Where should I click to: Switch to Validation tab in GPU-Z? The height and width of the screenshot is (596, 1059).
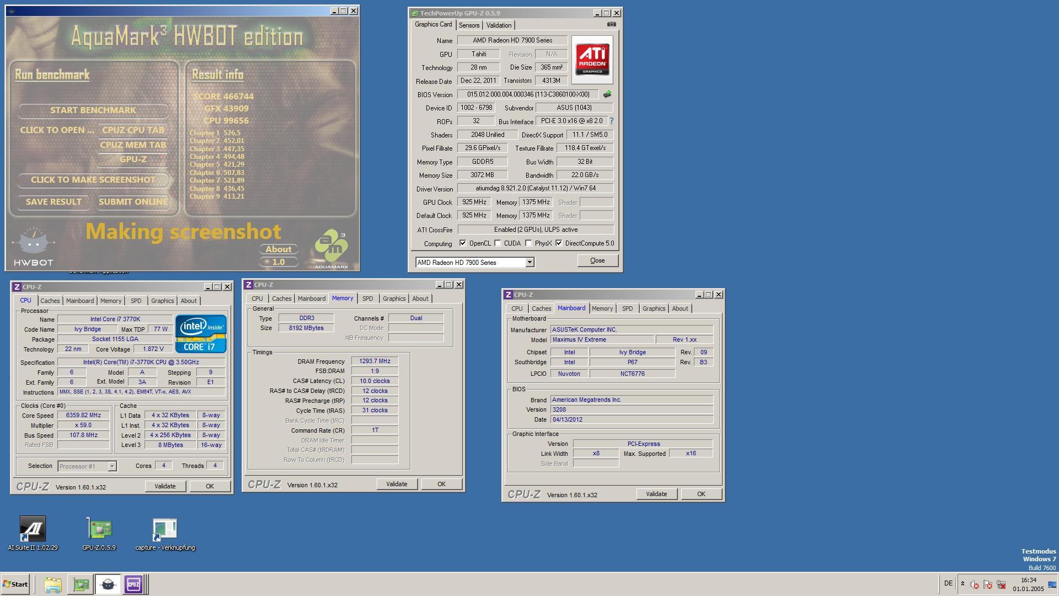(x=499, y=25)
